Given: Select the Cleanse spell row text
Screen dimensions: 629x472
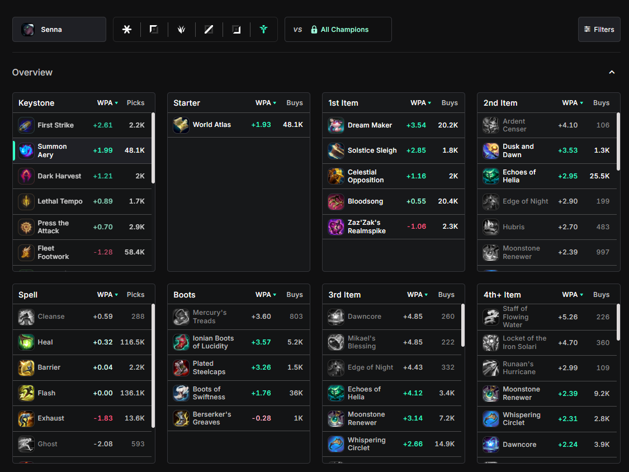Looking at the screenshot, I should point(51,317).
